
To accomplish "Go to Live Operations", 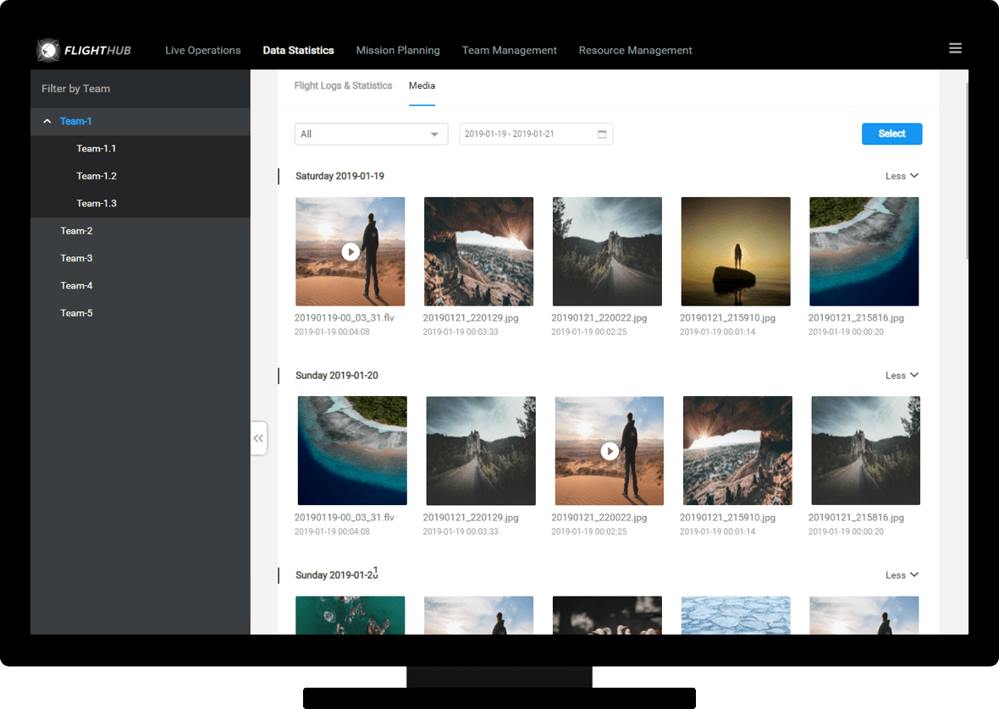I will [x=202, y=51].
